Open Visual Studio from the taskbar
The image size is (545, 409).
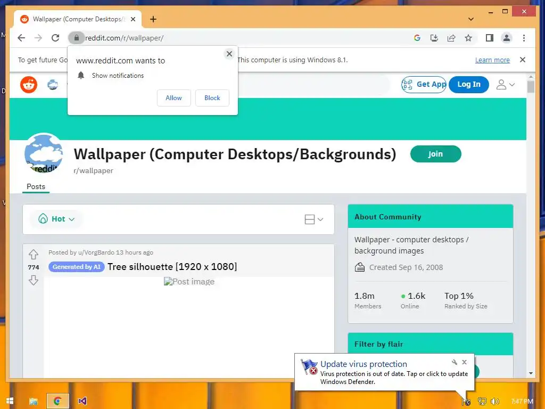82,401
